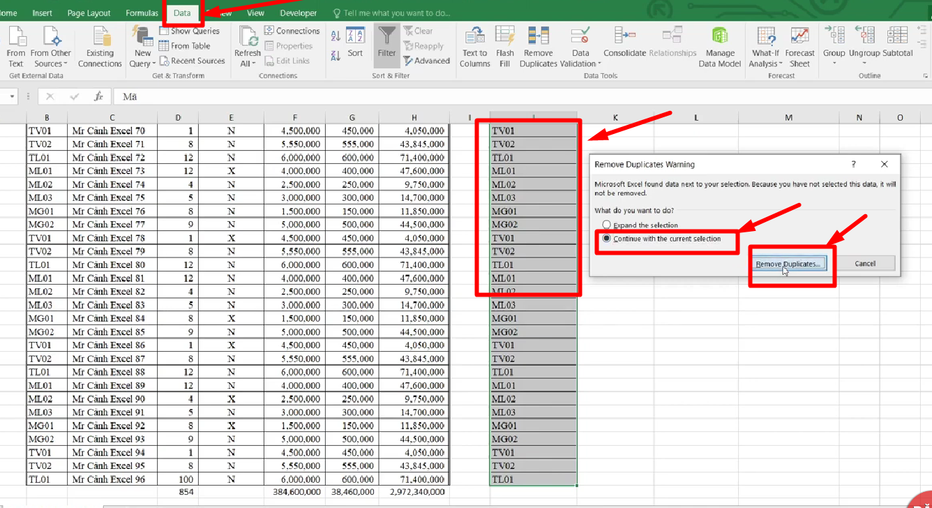Open the Remove Duplicates Warning help icon
Image resolution: width=932 pixels, height=508 pixels.
853,164
